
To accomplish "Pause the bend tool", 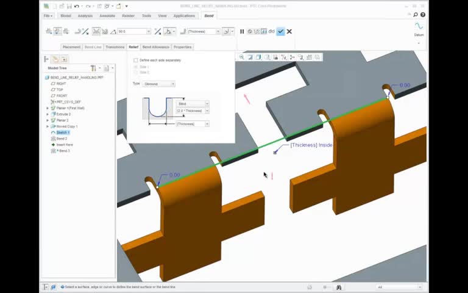I will (x=242, y=31).
